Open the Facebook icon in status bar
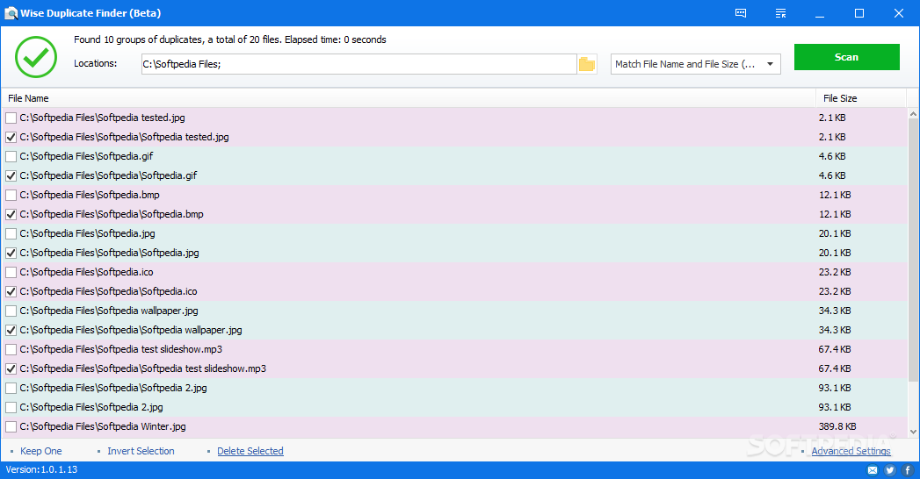The width and height of the screenshot is (920, 479). tap(908, 470)
